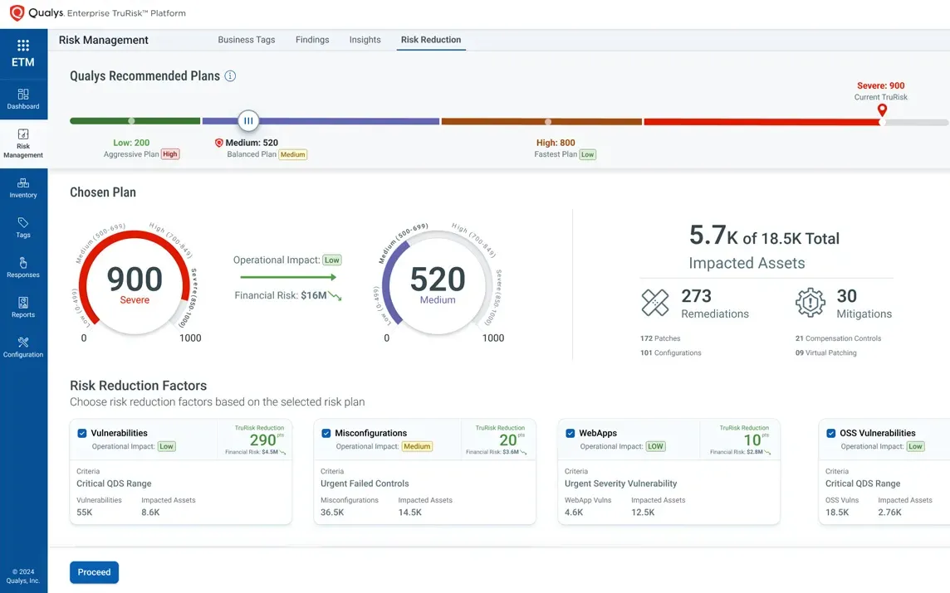Switch to the Findings tab
Image resolution: width=950 pixels, height=593 pixels.
312,39
